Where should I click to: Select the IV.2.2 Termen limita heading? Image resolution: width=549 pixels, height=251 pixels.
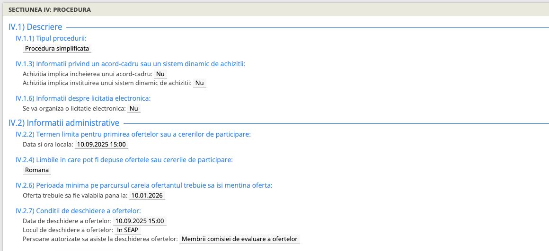(x=133, y=134)
